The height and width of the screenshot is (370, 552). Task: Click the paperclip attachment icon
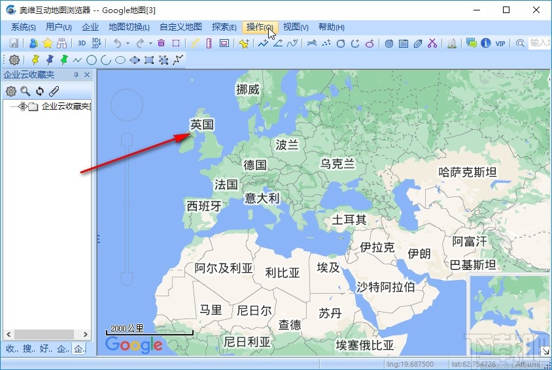coord(54,91)
